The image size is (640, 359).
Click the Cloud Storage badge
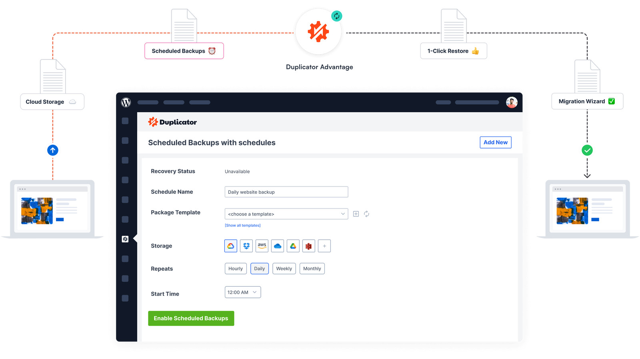[x=52, y=102]
